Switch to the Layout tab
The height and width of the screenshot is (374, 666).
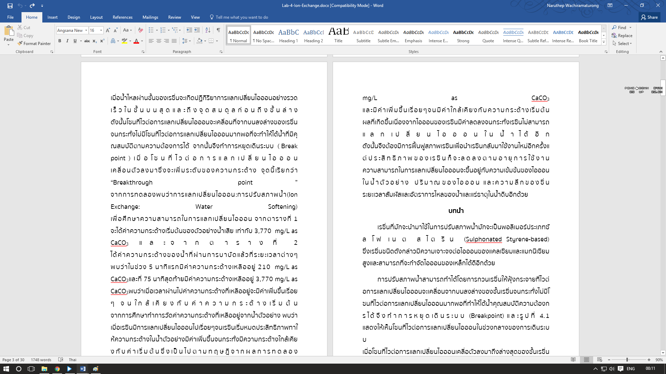coord(96,17)
